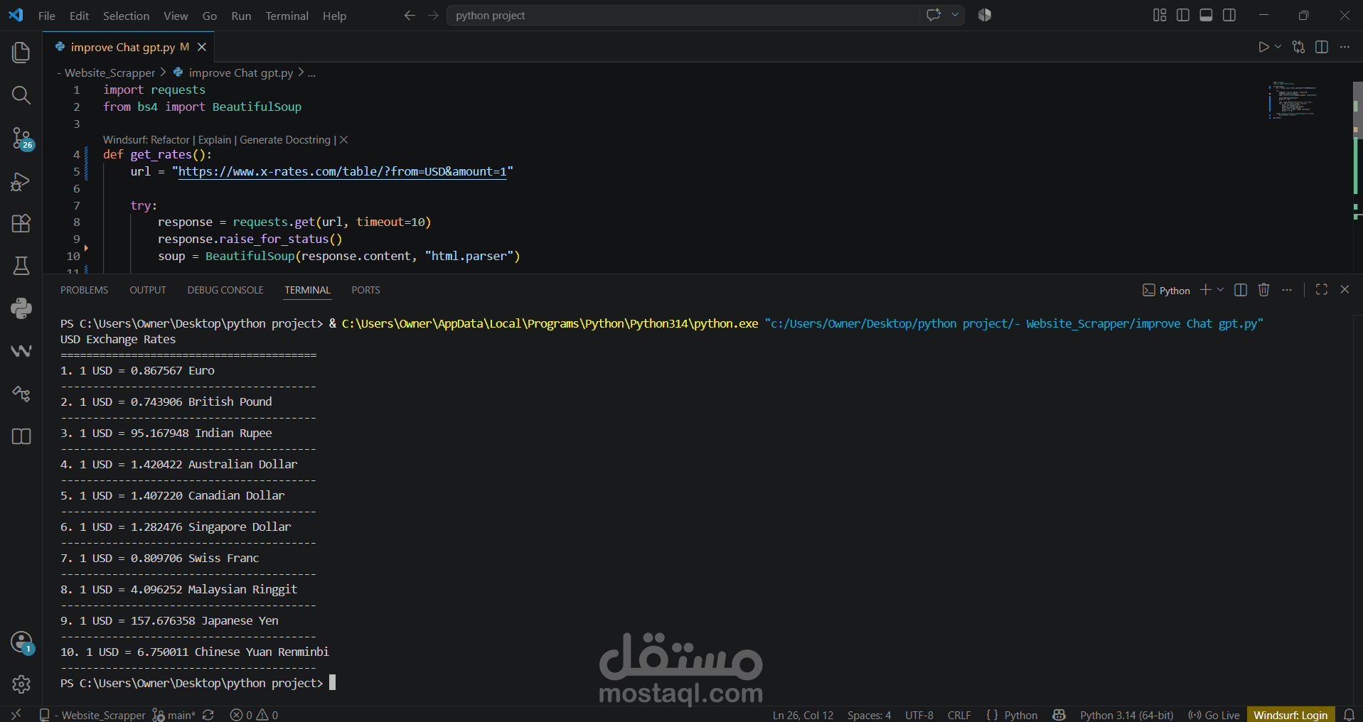
Task: Open the Terminal menu
Action: (x=287, y=16)
